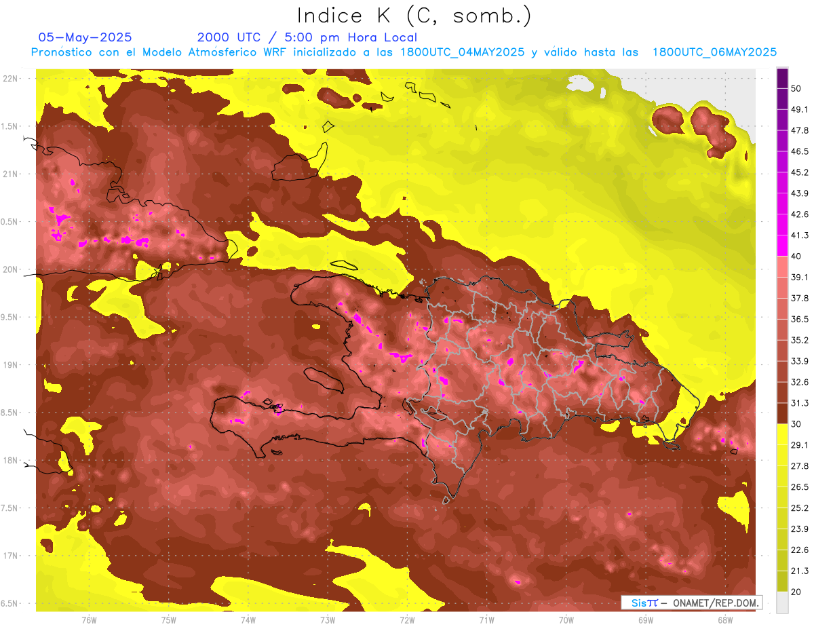Click the colorbar value '47.8'
The image size is (814, 629).
(800, 131)
